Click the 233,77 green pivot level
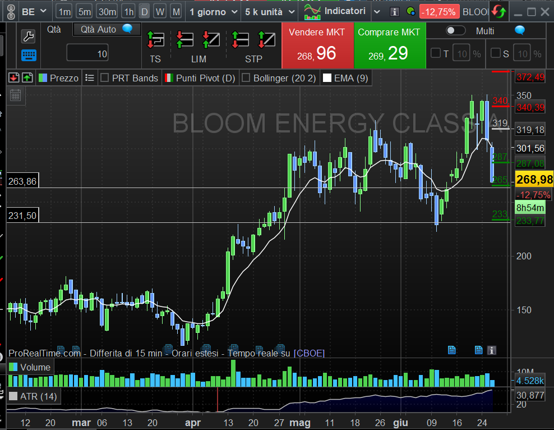The width and height of the screenshot is (554, 430). [x=530, y=221]
